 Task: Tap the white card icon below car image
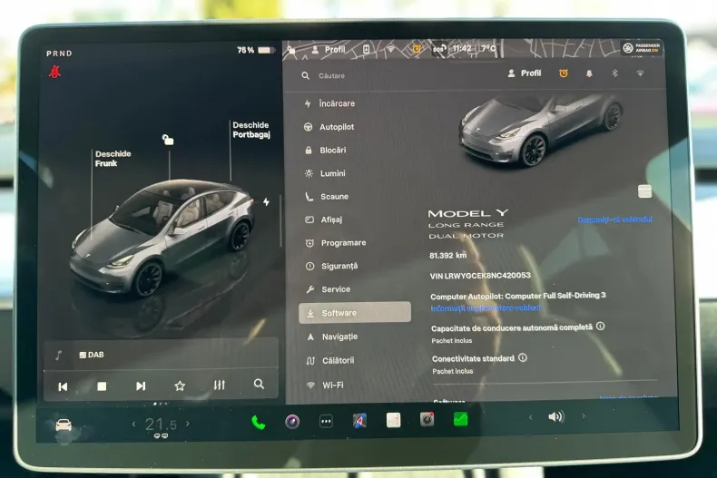pos(644,191)
